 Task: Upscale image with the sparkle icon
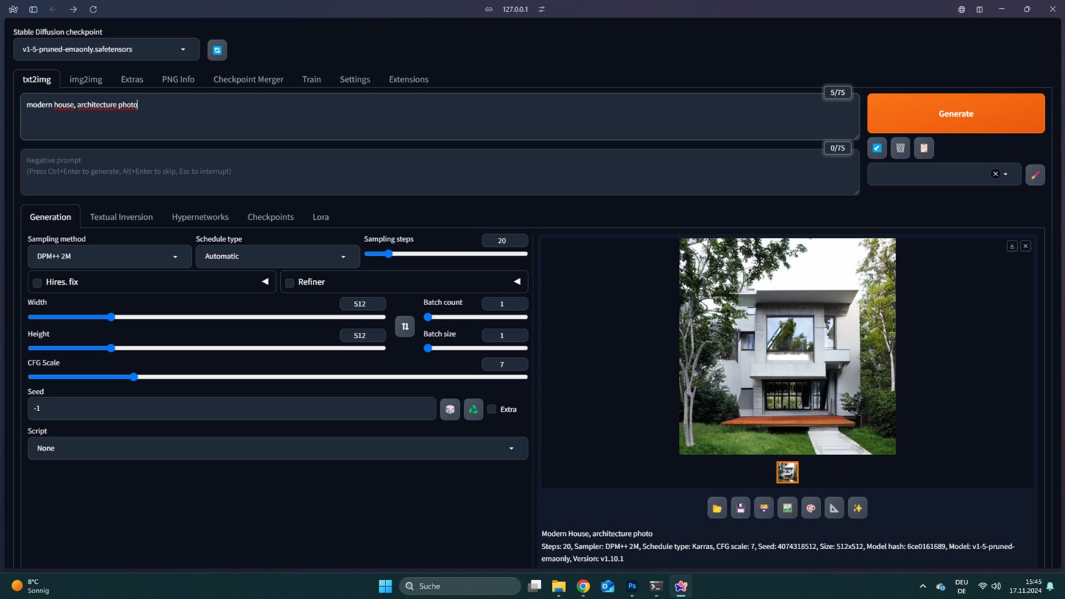click(858, 508)
